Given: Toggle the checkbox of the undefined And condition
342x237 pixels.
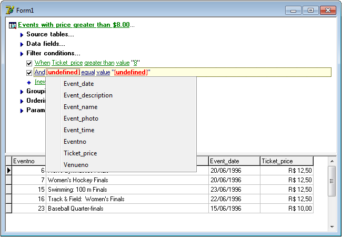Looking at the screenshot, I should (29, 73).
